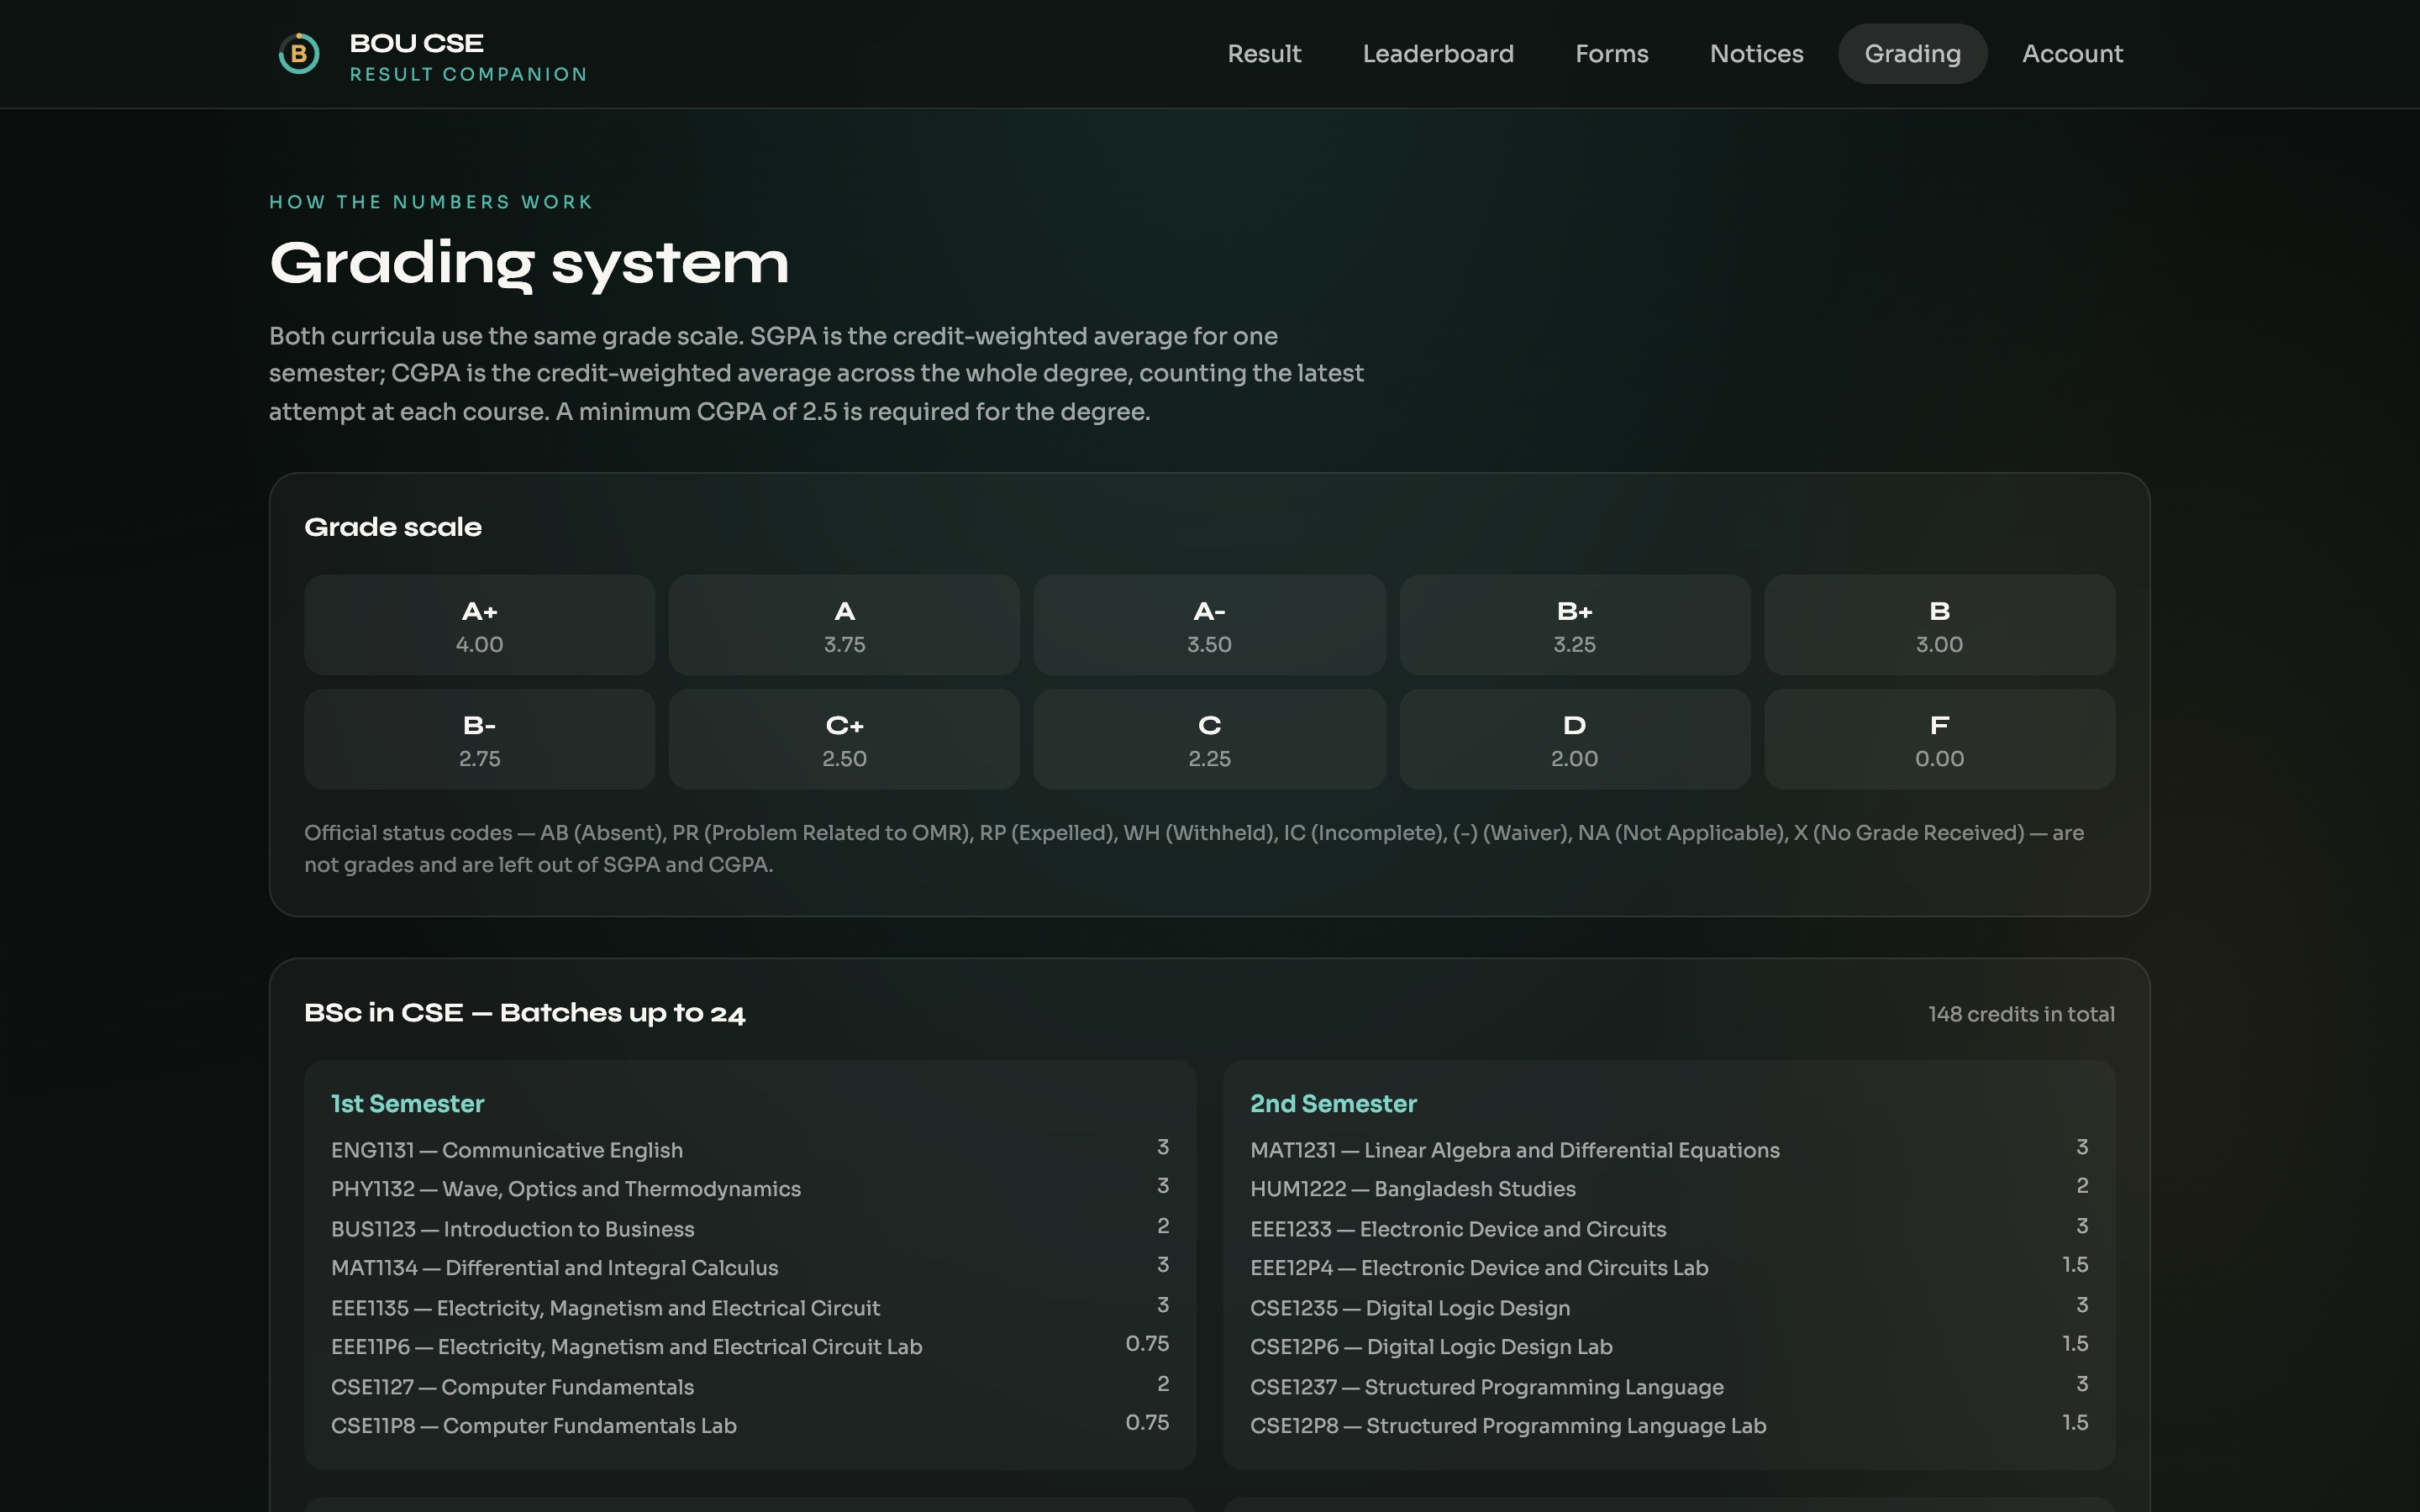Click the BOU CSE site title
This screenshot has height=1512, width=2420.
(416, 43)
